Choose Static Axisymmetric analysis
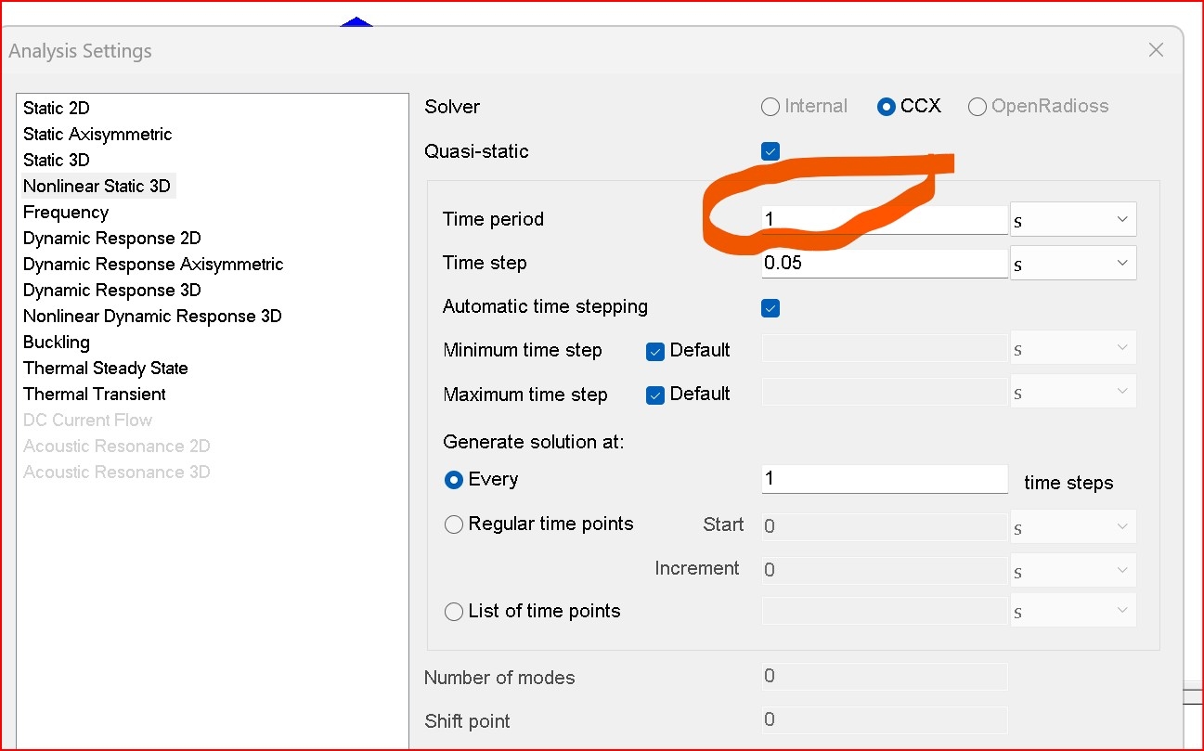1204x751 pixels. (x=97, y=135)
